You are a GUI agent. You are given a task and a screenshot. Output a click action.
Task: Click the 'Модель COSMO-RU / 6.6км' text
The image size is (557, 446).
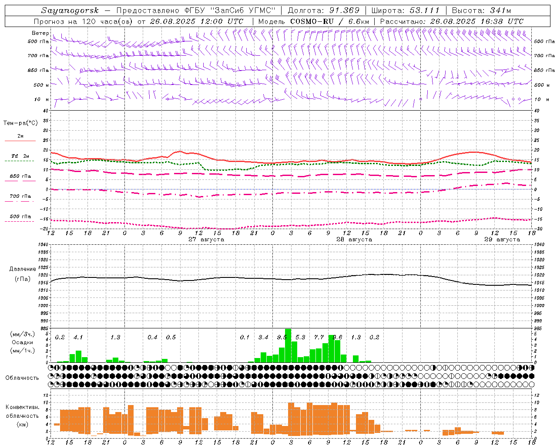coord(314,21)
